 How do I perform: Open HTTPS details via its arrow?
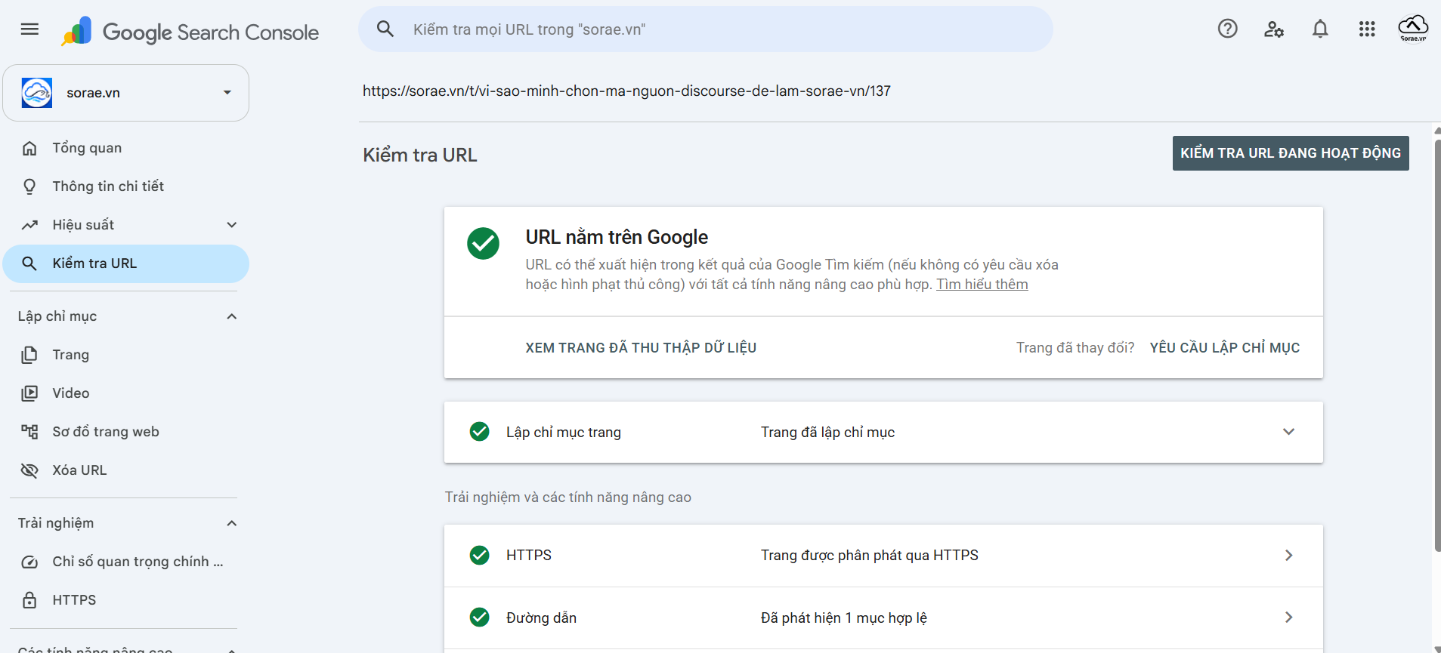click(1288, 555)
